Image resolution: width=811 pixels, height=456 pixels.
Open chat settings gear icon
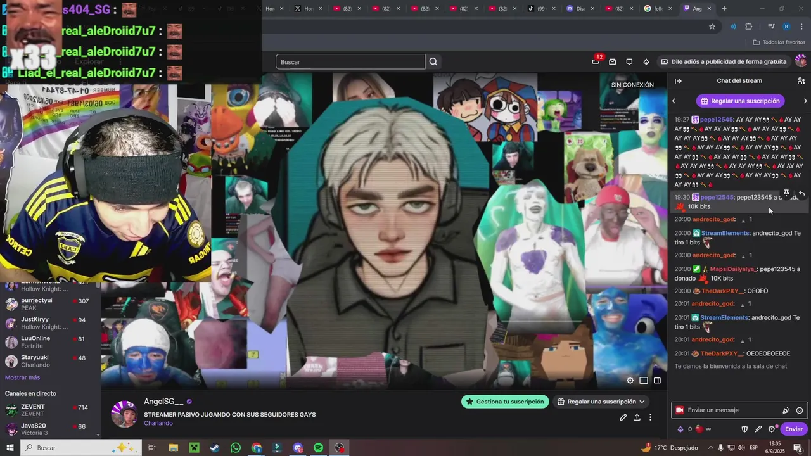[x=772, y=429]
